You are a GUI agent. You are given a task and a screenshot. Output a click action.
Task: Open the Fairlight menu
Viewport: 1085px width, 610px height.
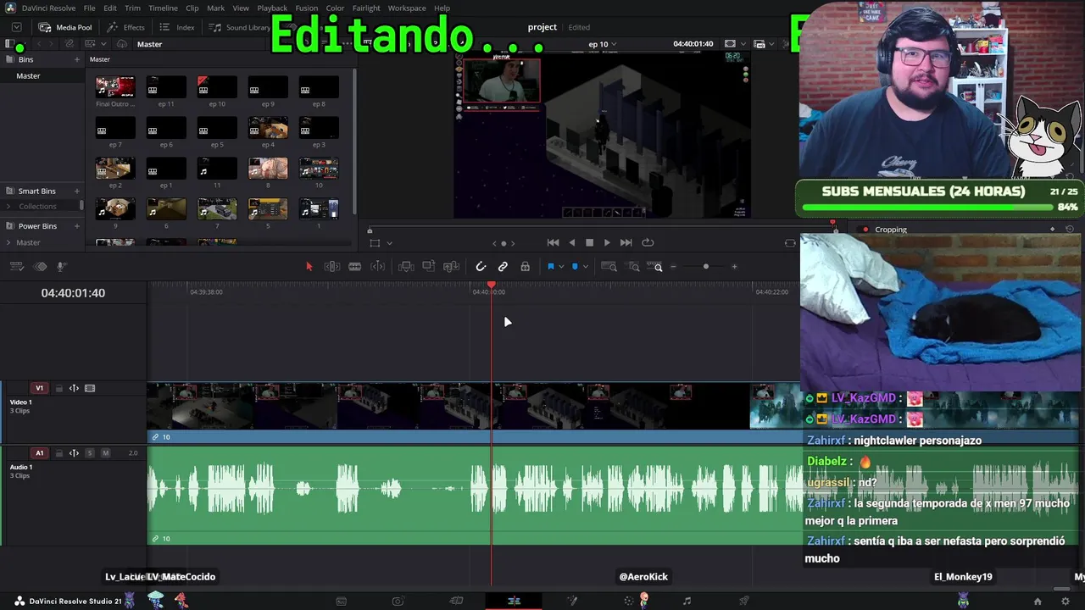pyautogui.click(x=366, y=8)
